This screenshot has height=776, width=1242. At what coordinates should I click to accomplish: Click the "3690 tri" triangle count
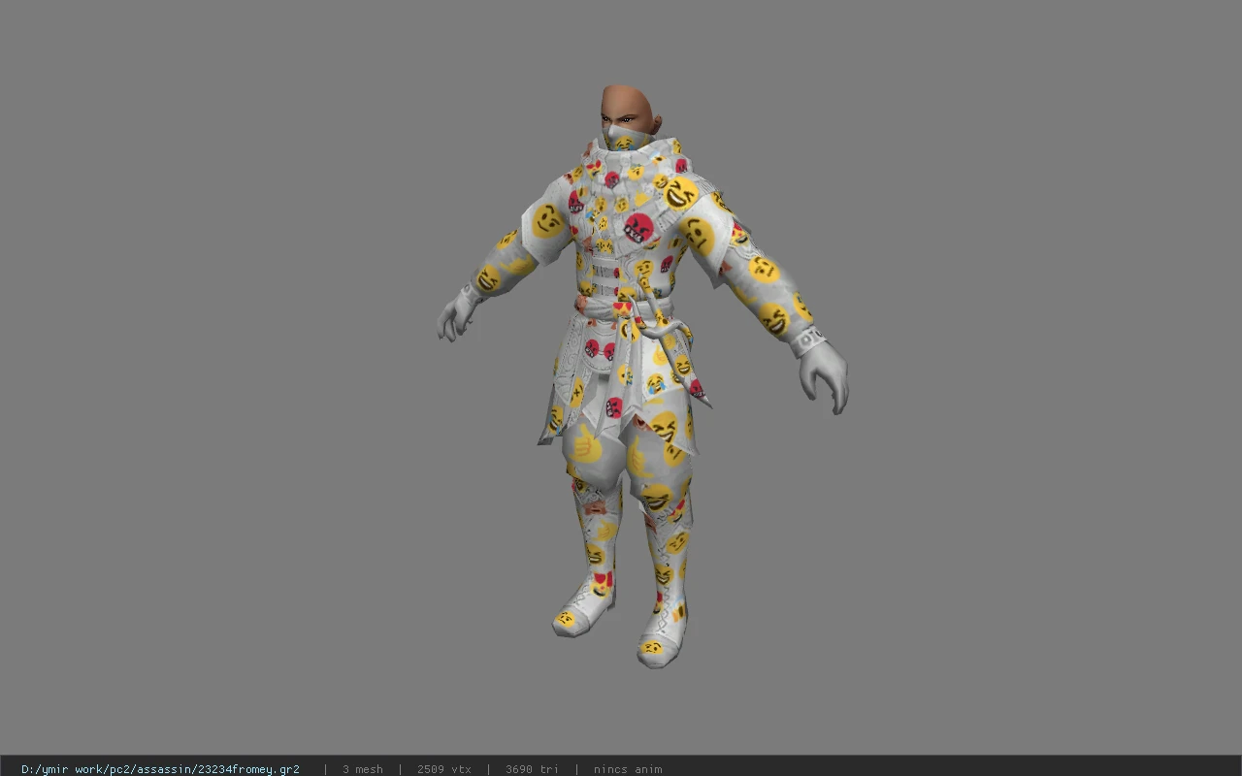pos(532,769)
